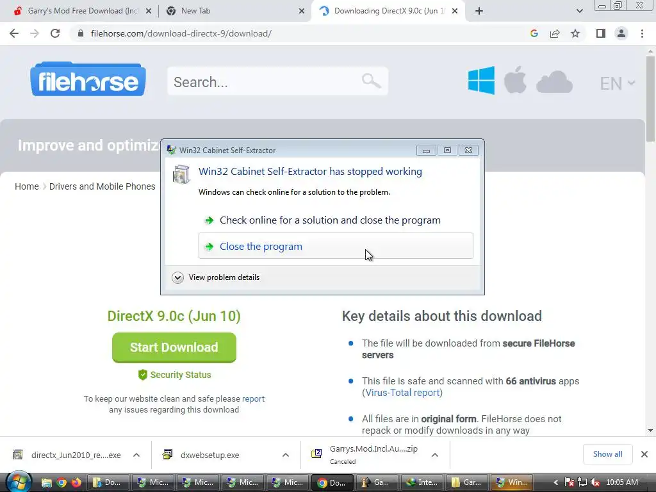The width and height of the screenshot is (656, 492).
Task: Switch to the Do... folder taskbar window
Action: pos(108,482)
